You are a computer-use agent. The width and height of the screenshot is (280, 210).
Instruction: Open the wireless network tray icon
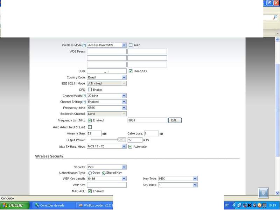click(x=244, y=205)
